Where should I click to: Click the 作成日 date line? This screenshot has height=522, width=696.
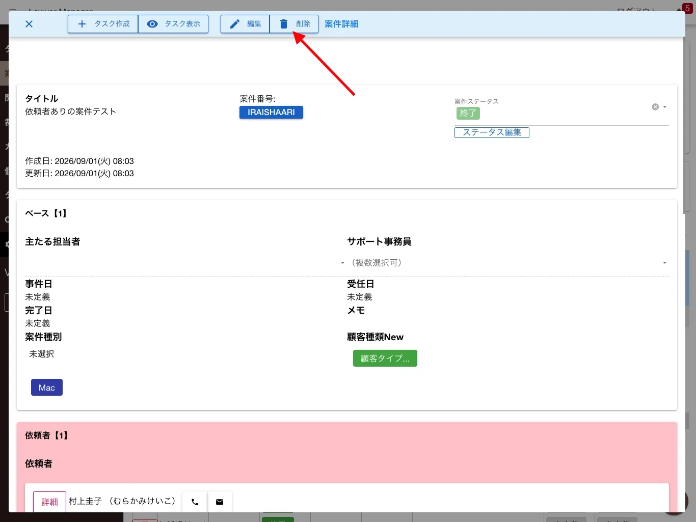79,161
